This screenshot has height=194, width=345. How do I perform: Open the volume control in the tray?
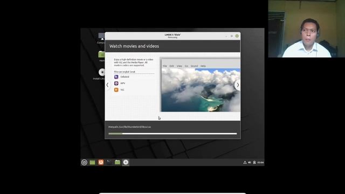point(250,163)
